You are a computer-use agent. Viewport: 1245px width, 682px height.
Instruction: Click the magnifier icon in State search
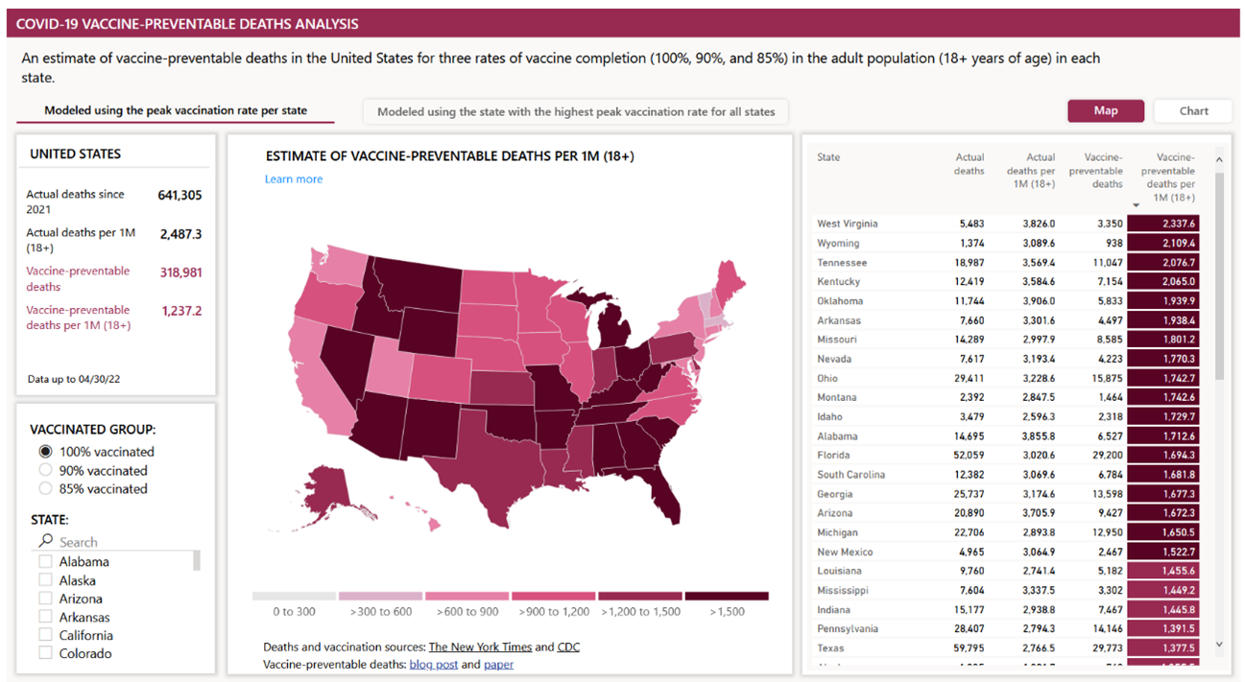click(x=45, y=541)
